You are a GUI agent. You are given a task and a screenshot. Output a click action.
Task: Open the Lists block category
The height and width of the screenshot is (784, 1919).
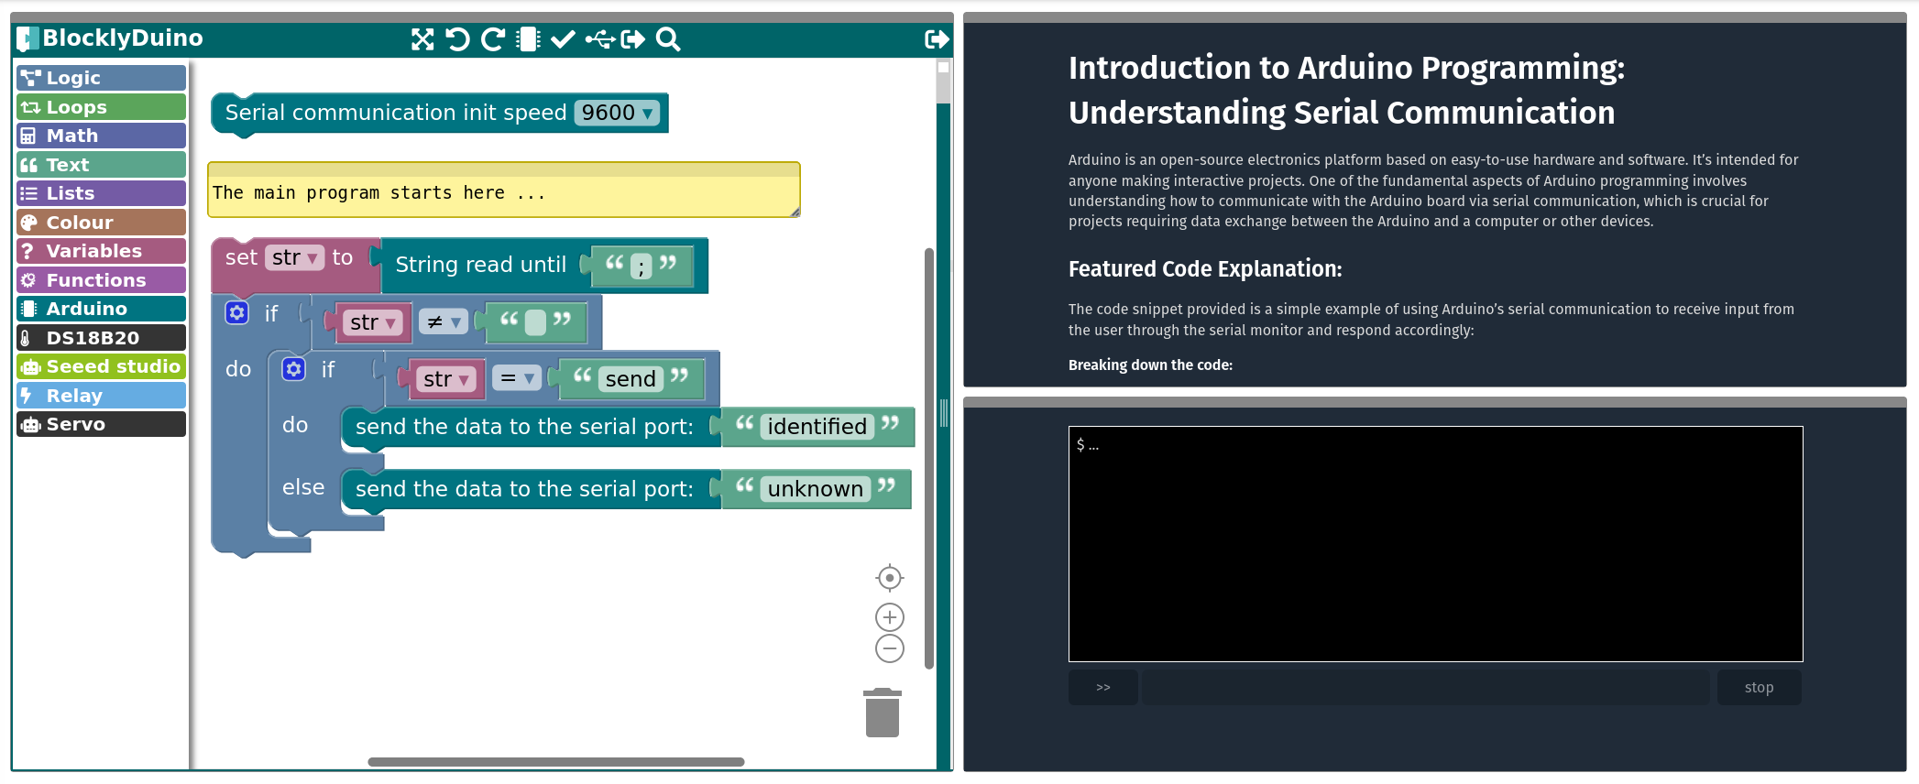tap(101, 193)
